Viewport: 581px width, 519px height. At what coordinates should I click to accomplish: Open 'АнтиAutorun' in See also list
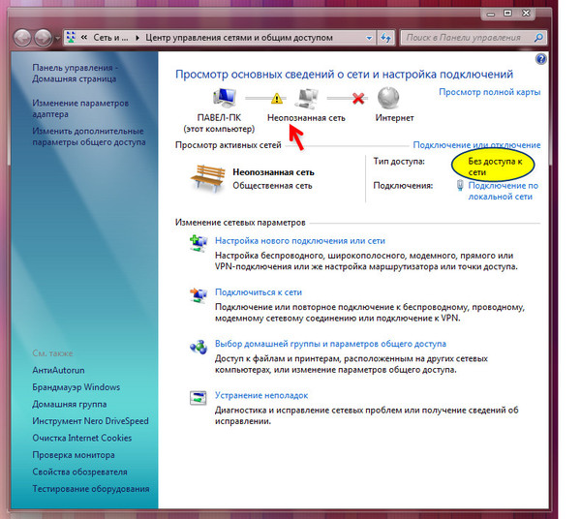click(58, 371)
